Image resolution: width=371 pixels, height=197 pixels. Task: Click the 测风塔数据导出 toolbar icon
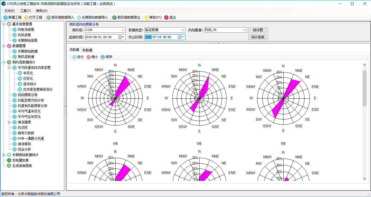point(115,17)
